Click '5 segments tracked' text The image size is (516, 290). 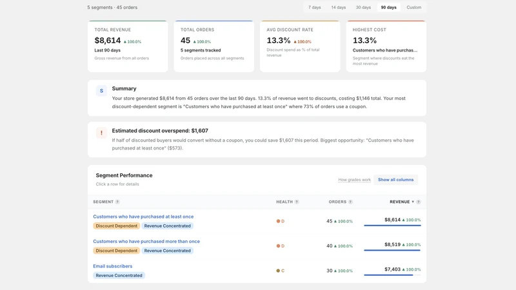[201, 50]
